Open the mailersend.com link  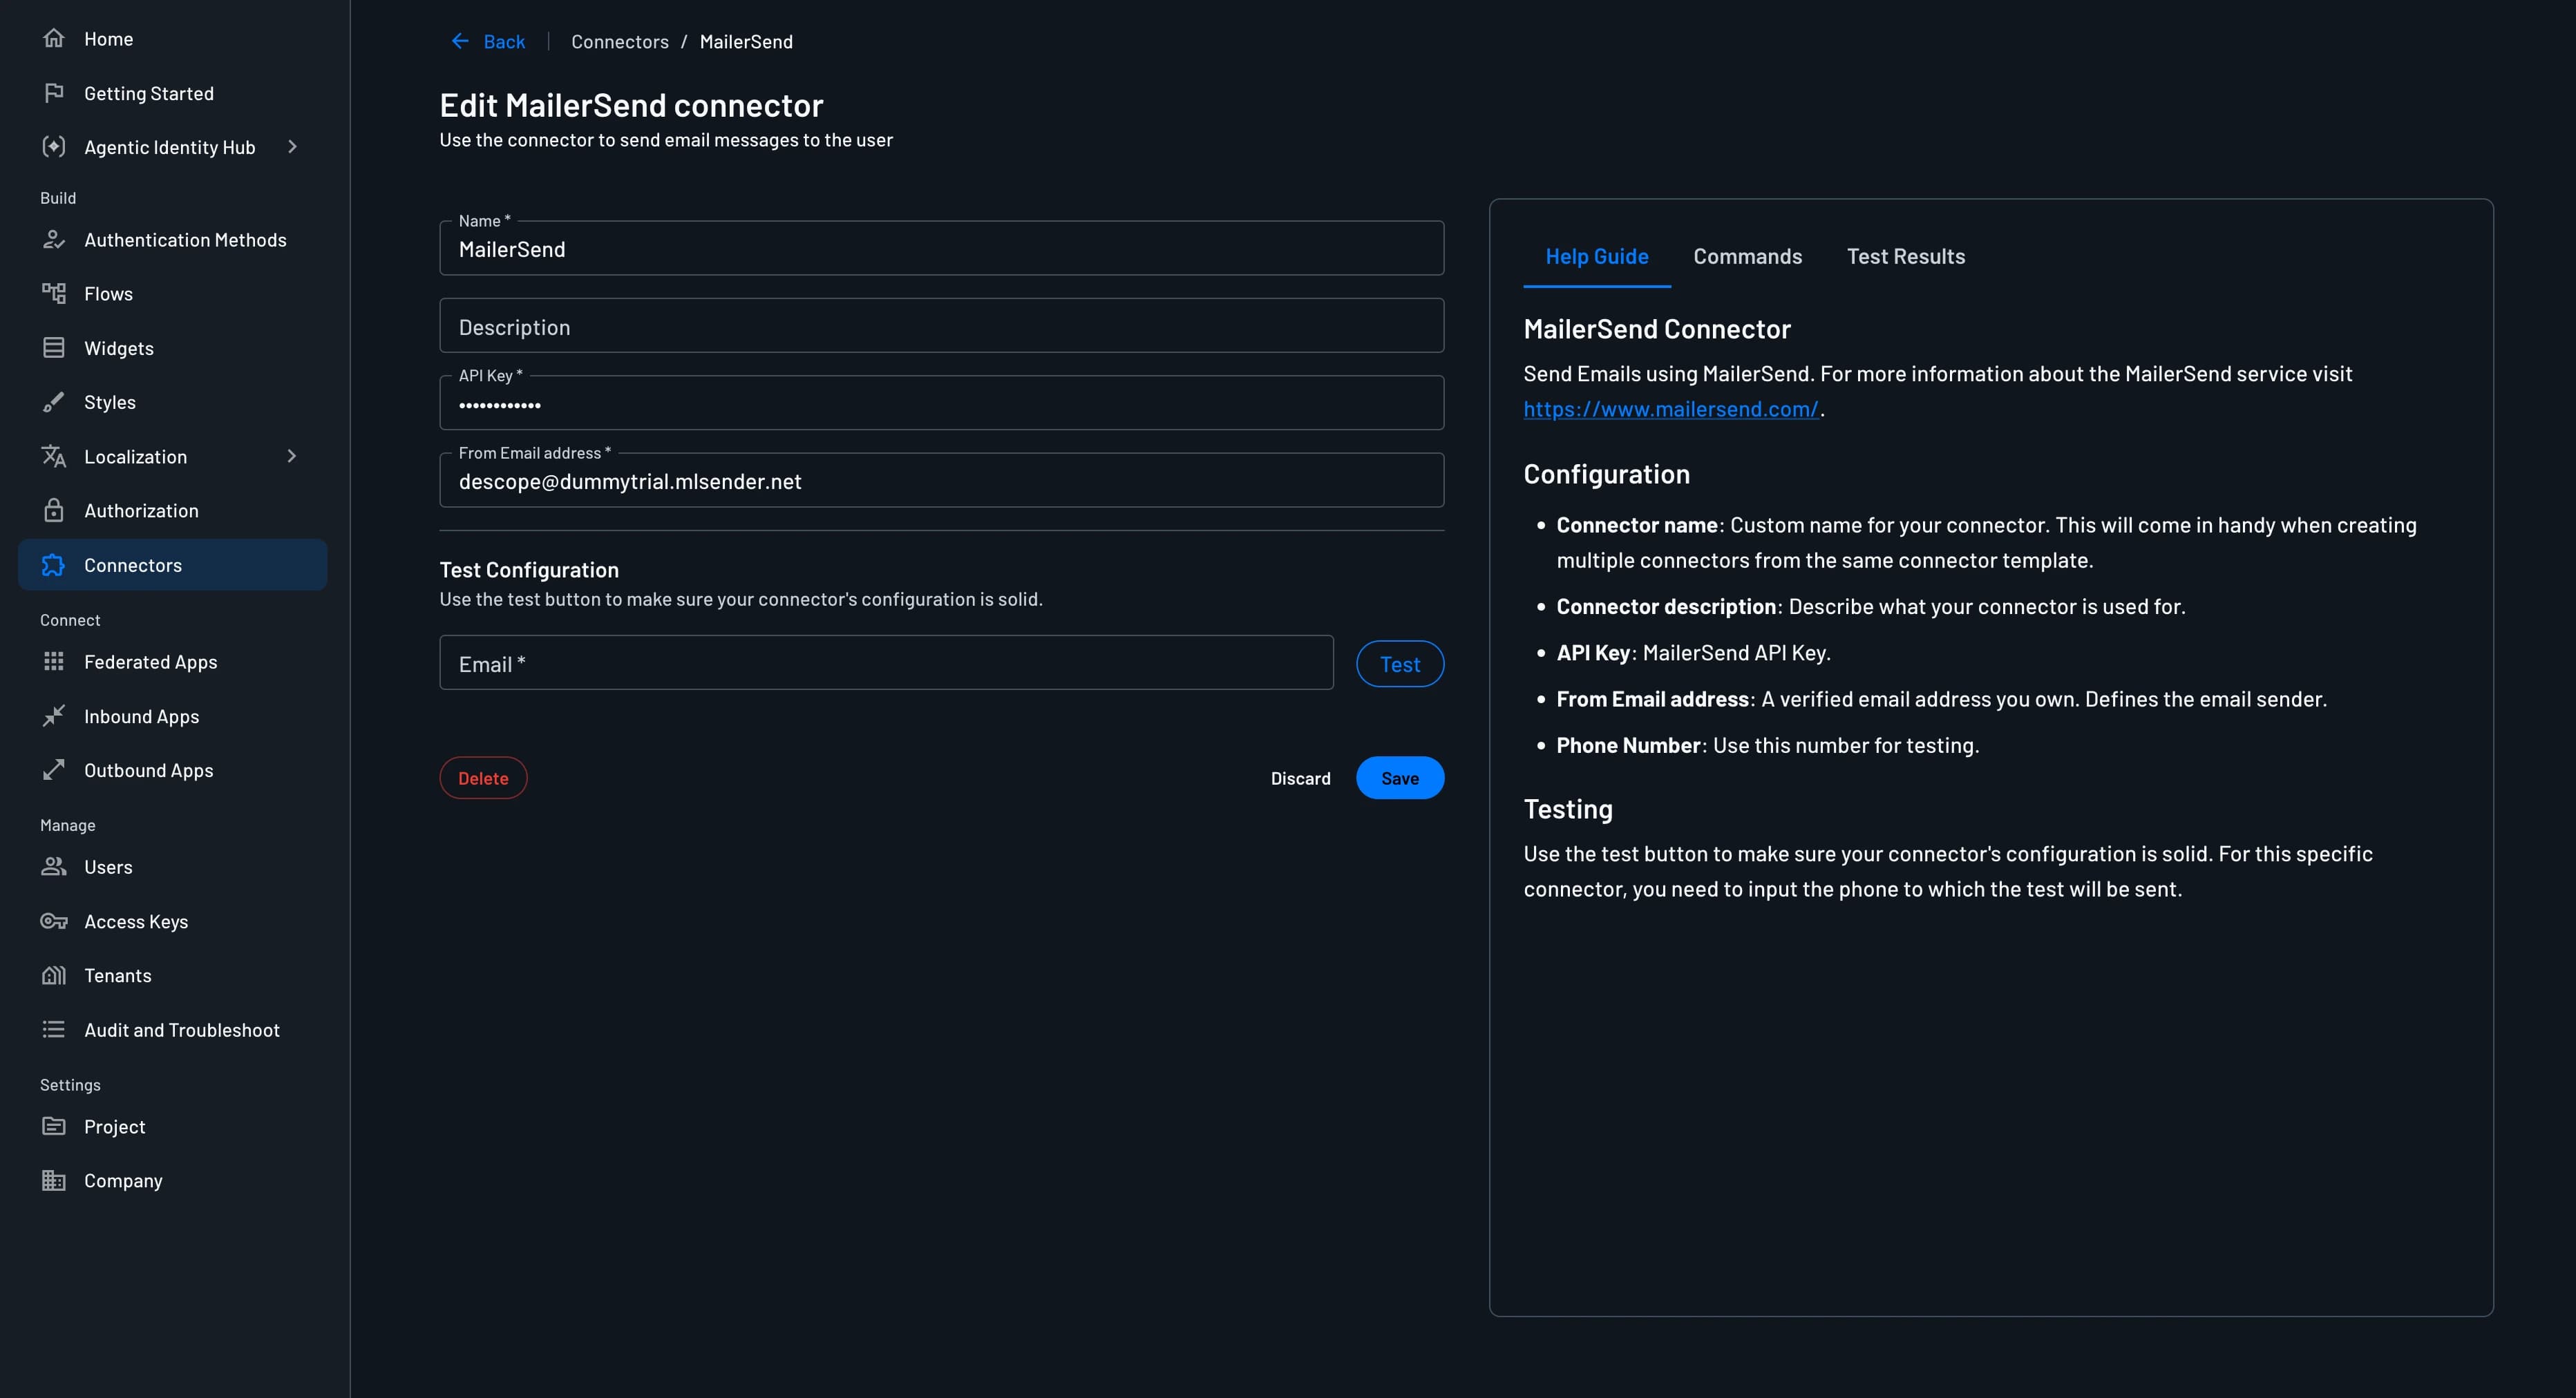tap(1670, 409)
